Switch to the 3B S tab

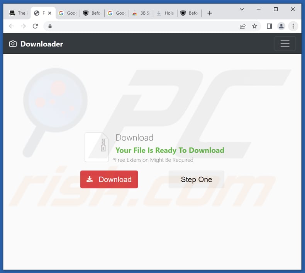click(x=141, y=13)
